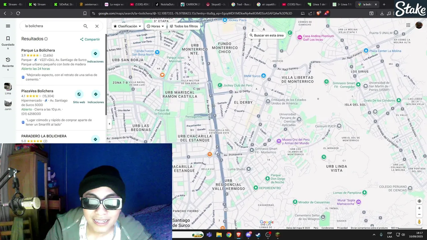Click the BMW Surco map marker

(x=264, y=76)
